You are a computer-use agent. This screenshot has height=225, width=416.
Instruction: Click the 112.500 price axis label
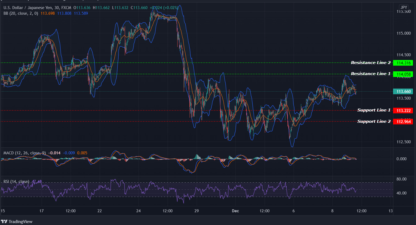pyautogui.click(x=404, y=142)
